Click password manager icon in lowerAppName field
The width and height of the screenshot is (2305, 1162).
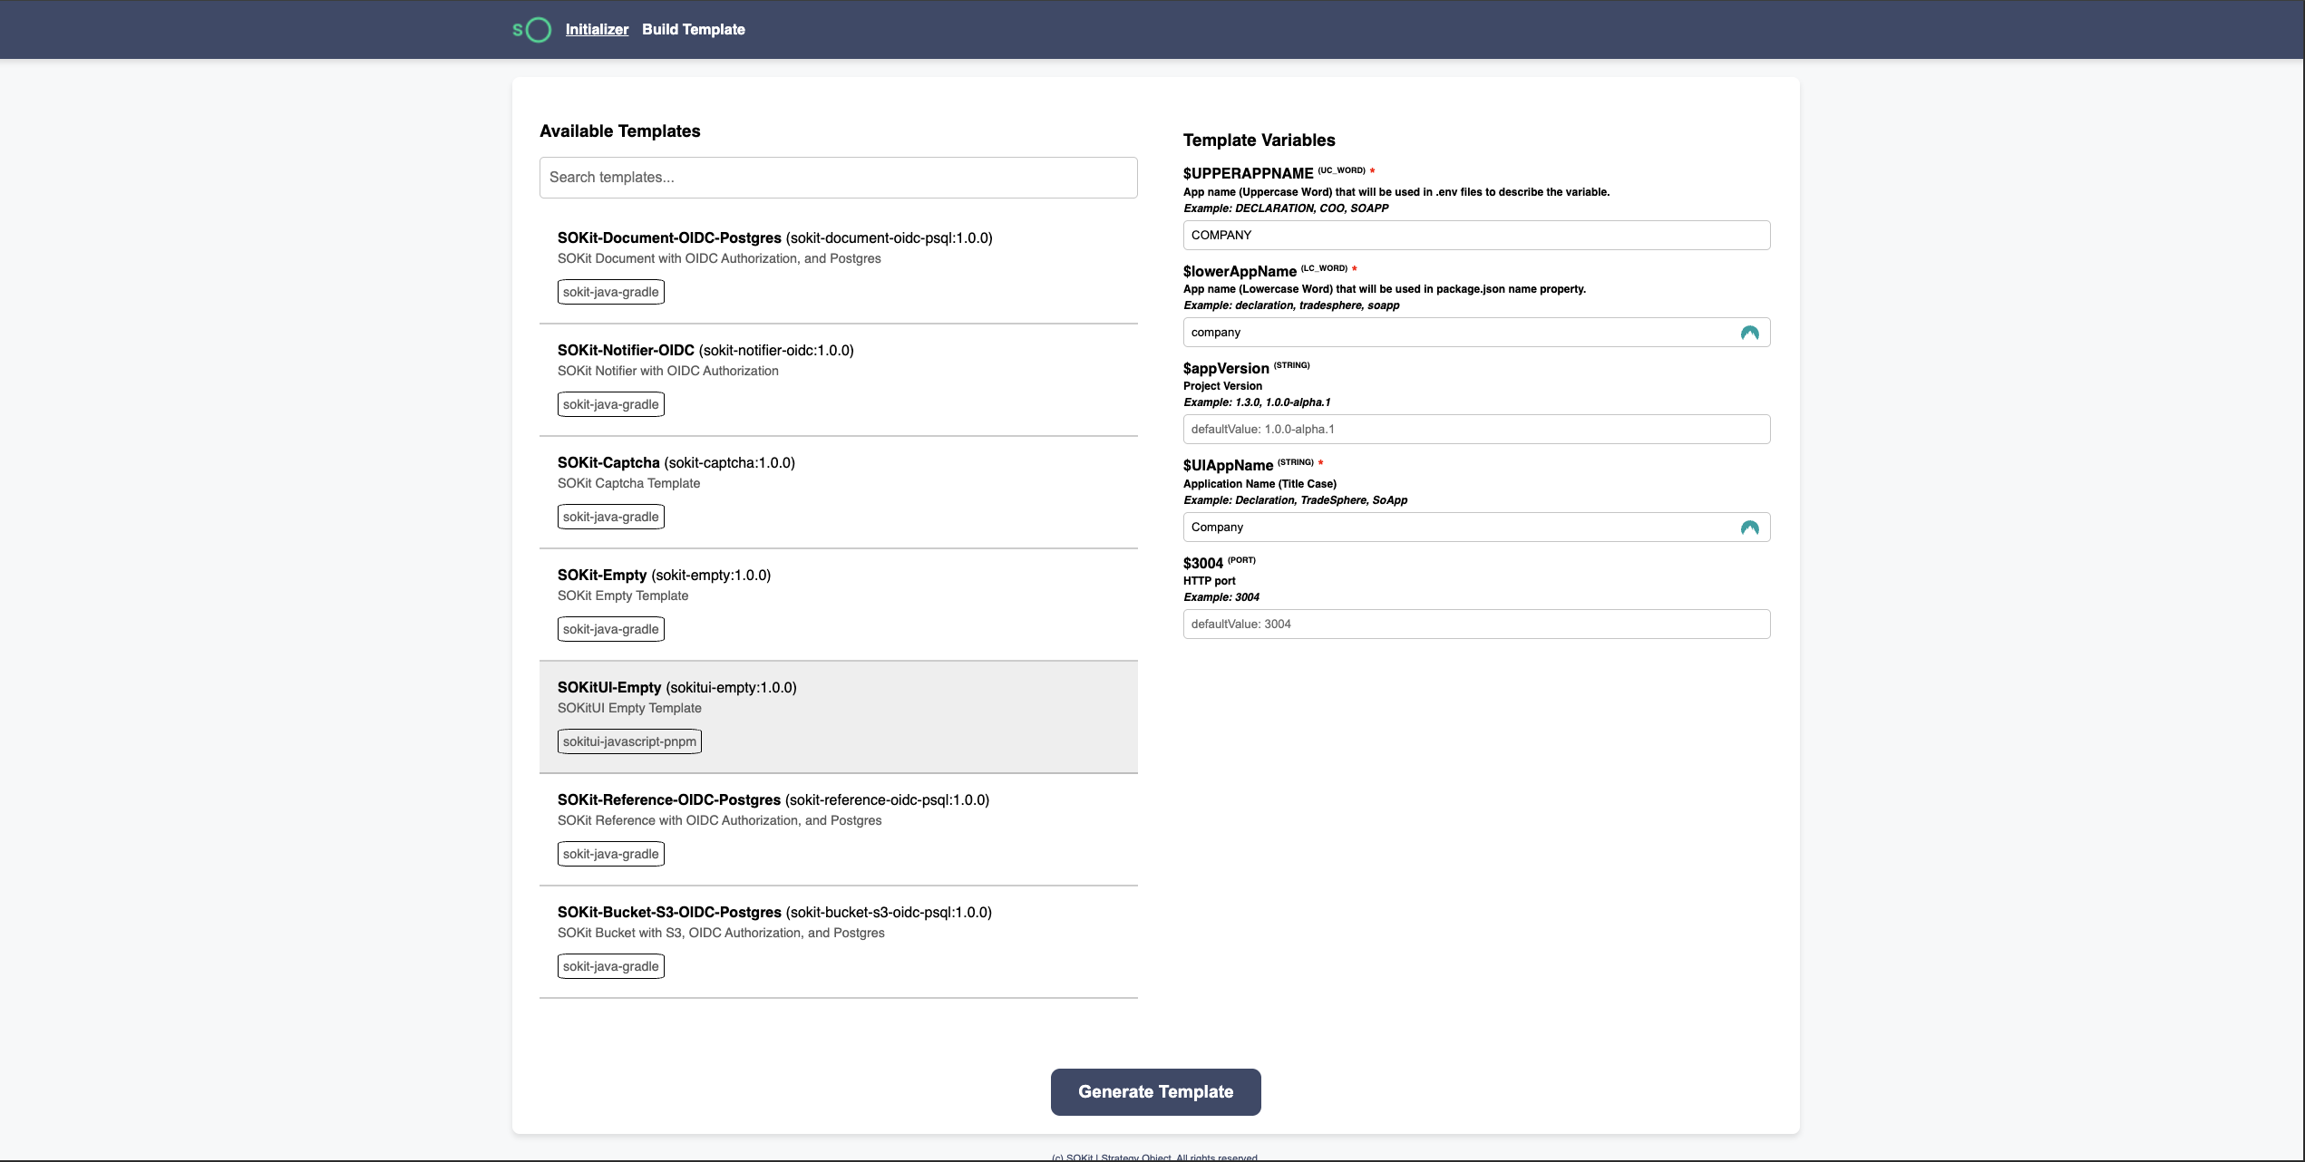(1749, 333)
